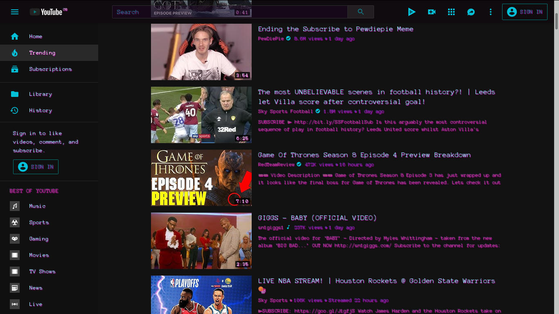
Task: Open the YouTube apps grid
Action: 451,12
